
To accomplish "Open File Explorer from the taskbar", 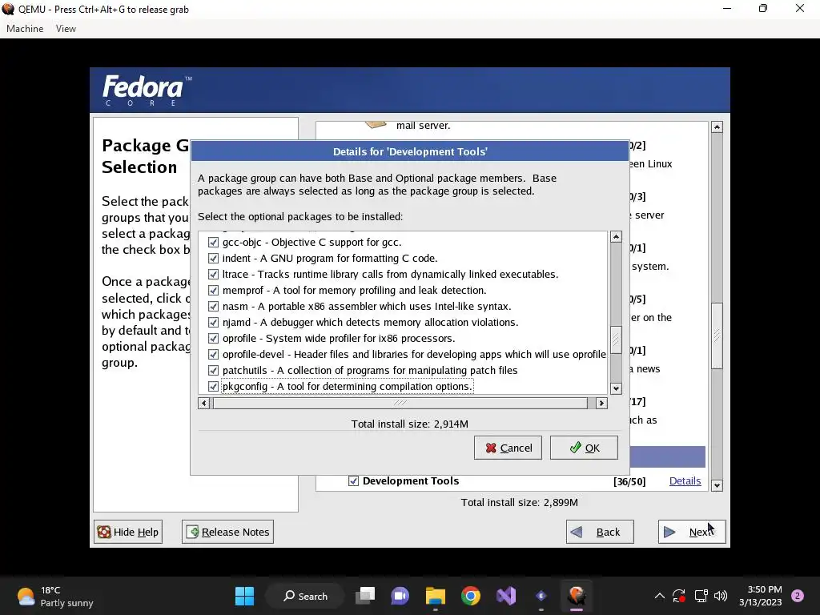I will [435, 596].
